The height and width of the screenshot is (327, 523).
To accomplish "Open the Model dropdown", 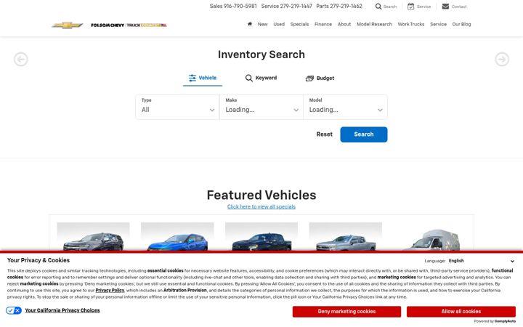I will 346,107.
